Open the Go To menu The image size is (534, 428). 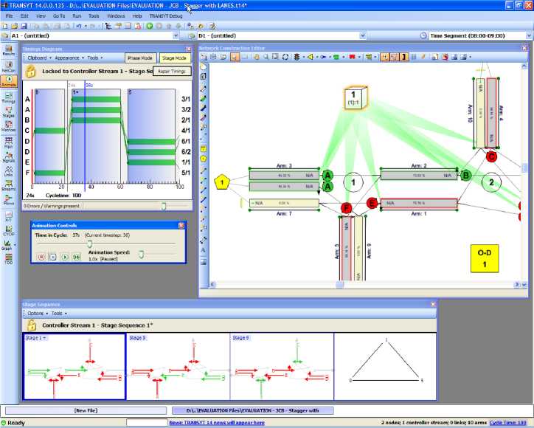pyautogui.click(x=58, y=16)
